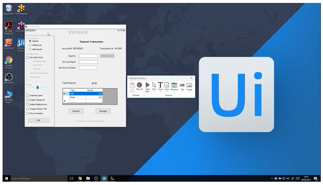The width and height of the screenshot is (323, 185).
Task: Check the Show Excluding checkbox
Action: pos(27,114)
